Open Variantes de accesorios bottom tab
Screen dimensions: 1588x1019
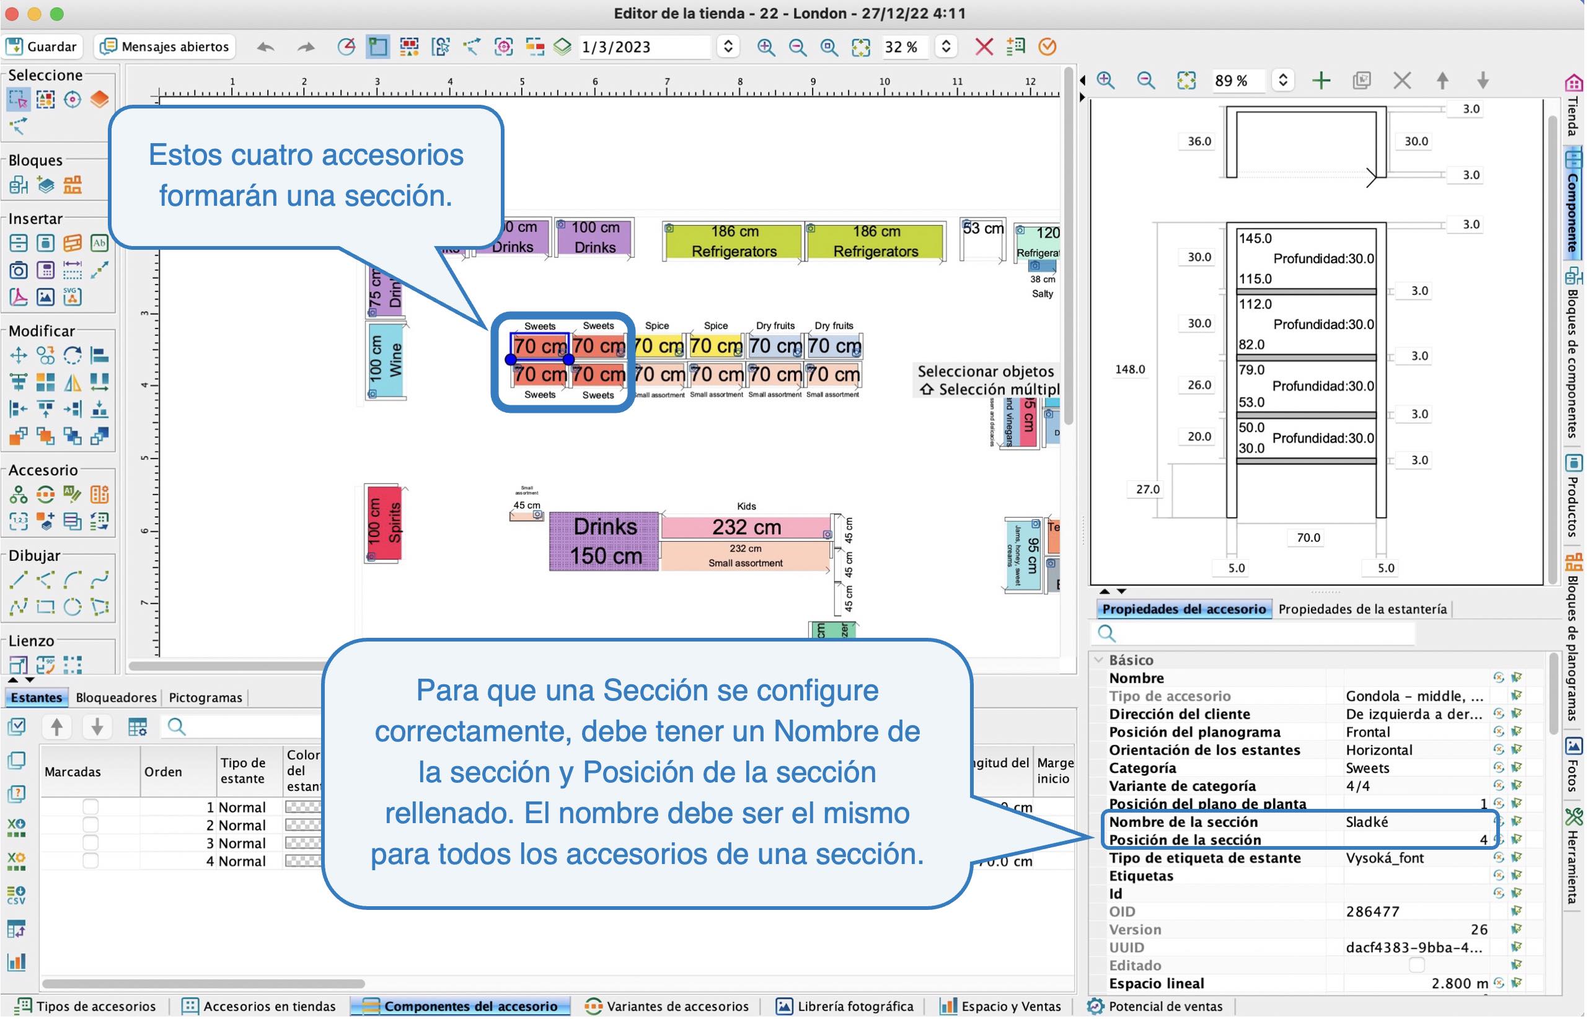point(668,1008)
